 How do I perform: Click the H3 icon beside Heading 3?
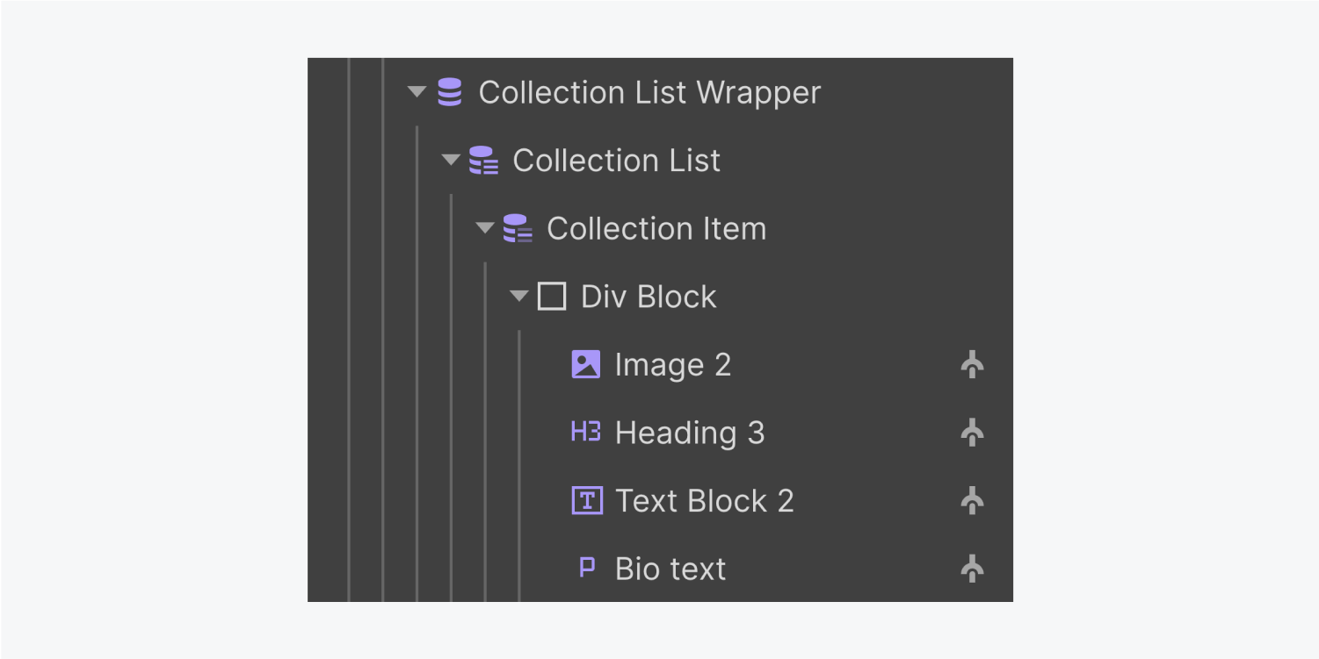(x=585, y=432)
